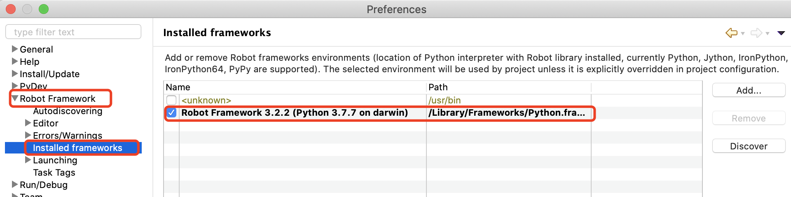Image resolution: width=791 pixels, height=197 pixels.
Task: Collapse the Robot Framework tree node
Action: [15, 98]
